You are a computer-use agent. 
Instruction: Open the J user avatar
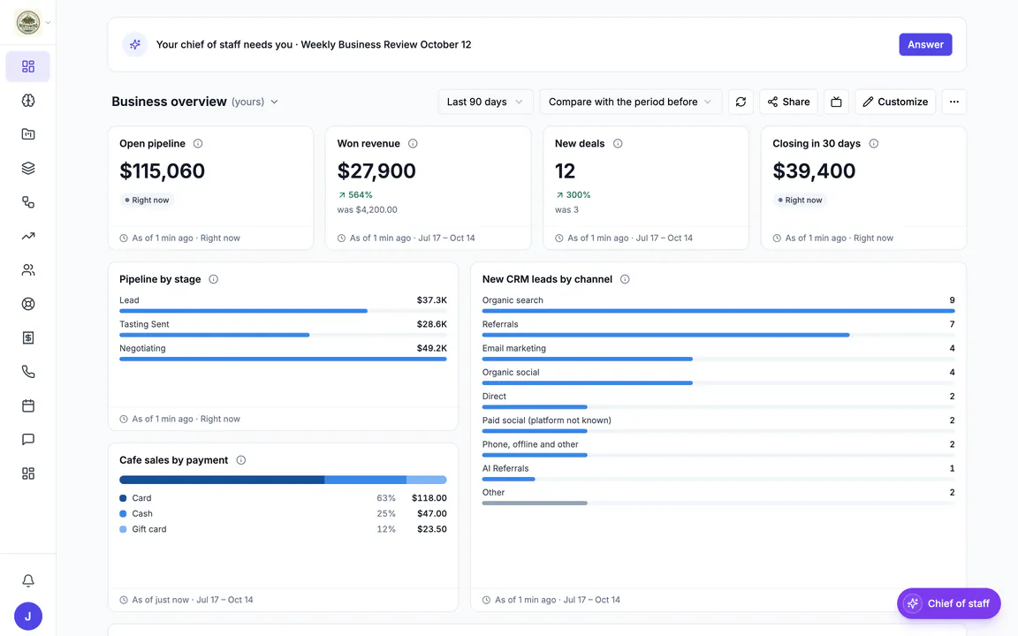click(28, 617)
